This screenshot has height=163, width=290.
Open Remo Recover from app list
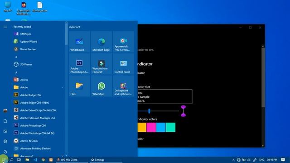(x=38, y=49)
